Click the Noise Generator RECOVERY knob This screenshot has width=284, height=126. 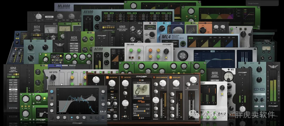click(156, 116)
